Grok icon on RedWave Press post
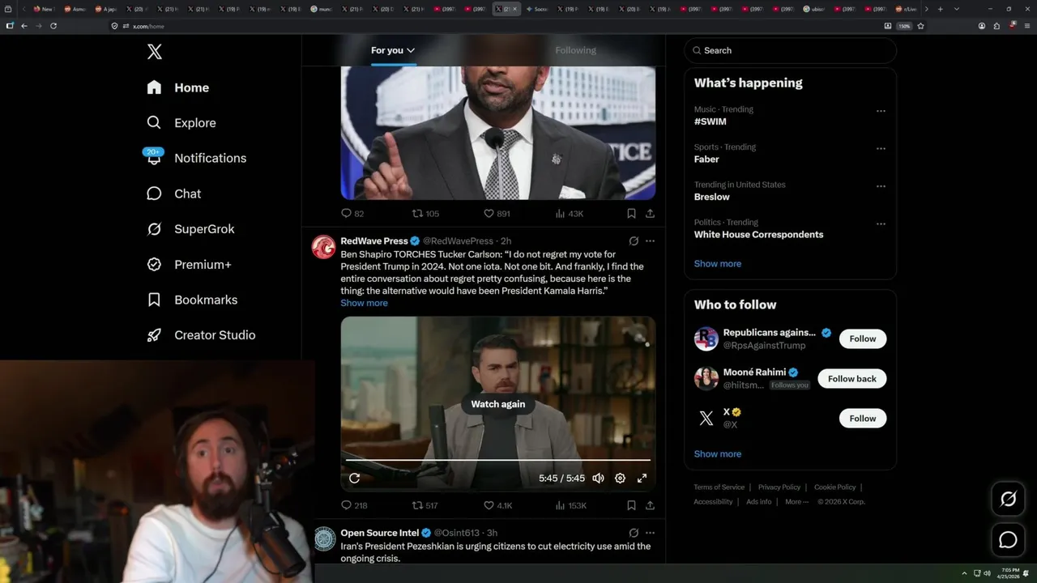 click(x=634, y=241)
